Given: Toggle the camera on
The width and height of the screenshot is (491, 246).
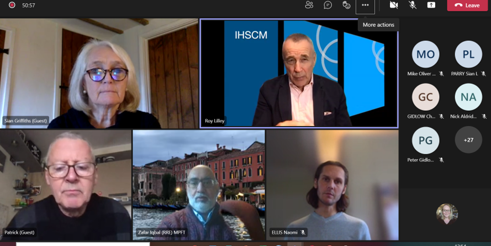Looking at the screenshot, I should (x=394, y=5).
